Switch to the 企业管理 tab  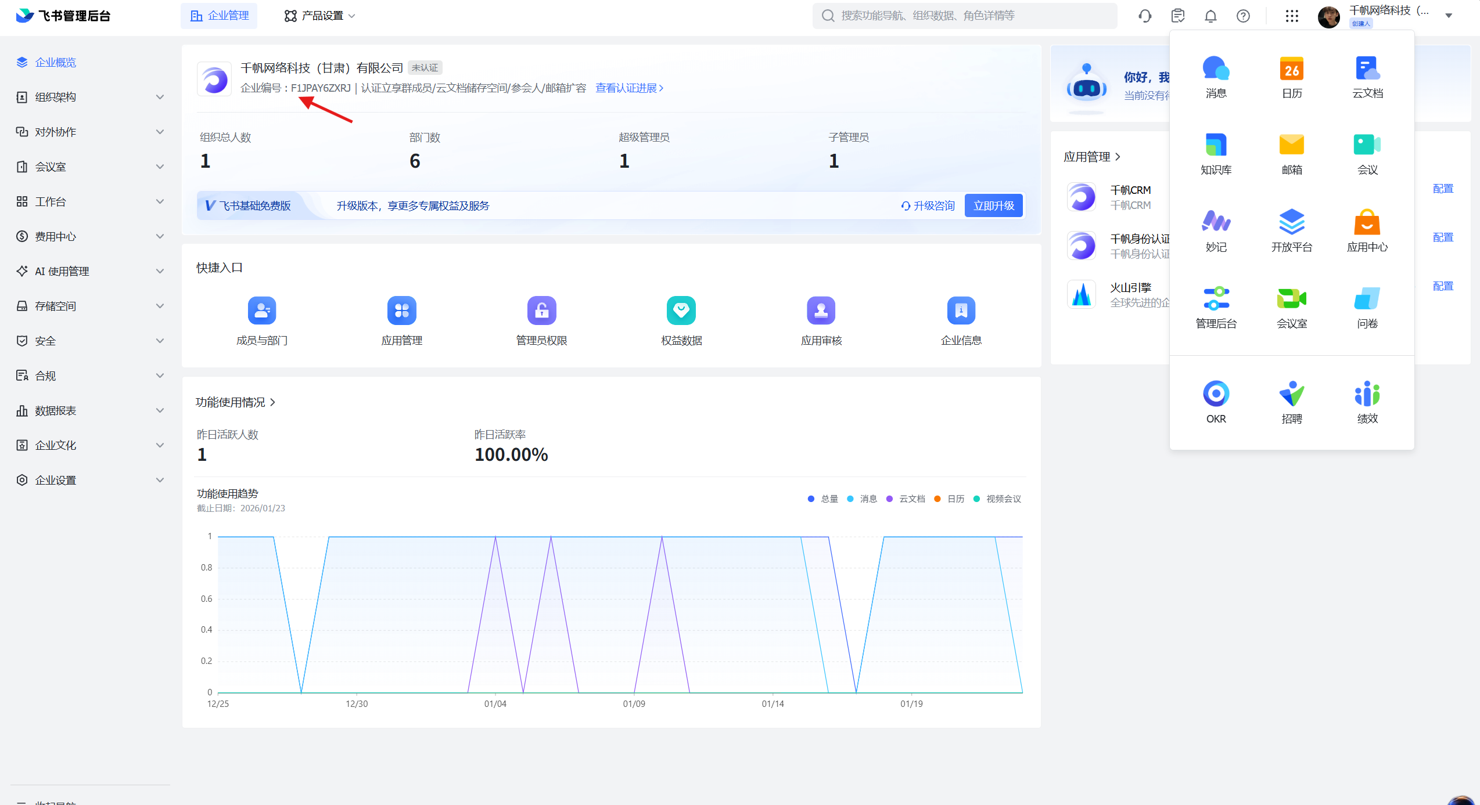[220, 16]
